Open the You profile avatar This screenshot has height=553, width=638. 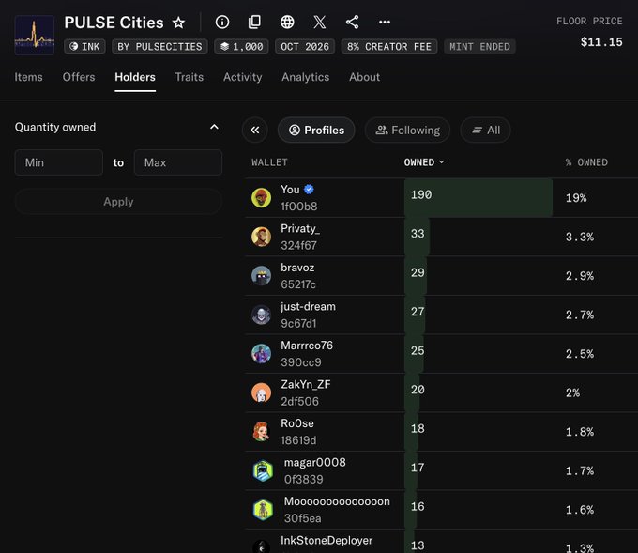(x=261, y=198)
